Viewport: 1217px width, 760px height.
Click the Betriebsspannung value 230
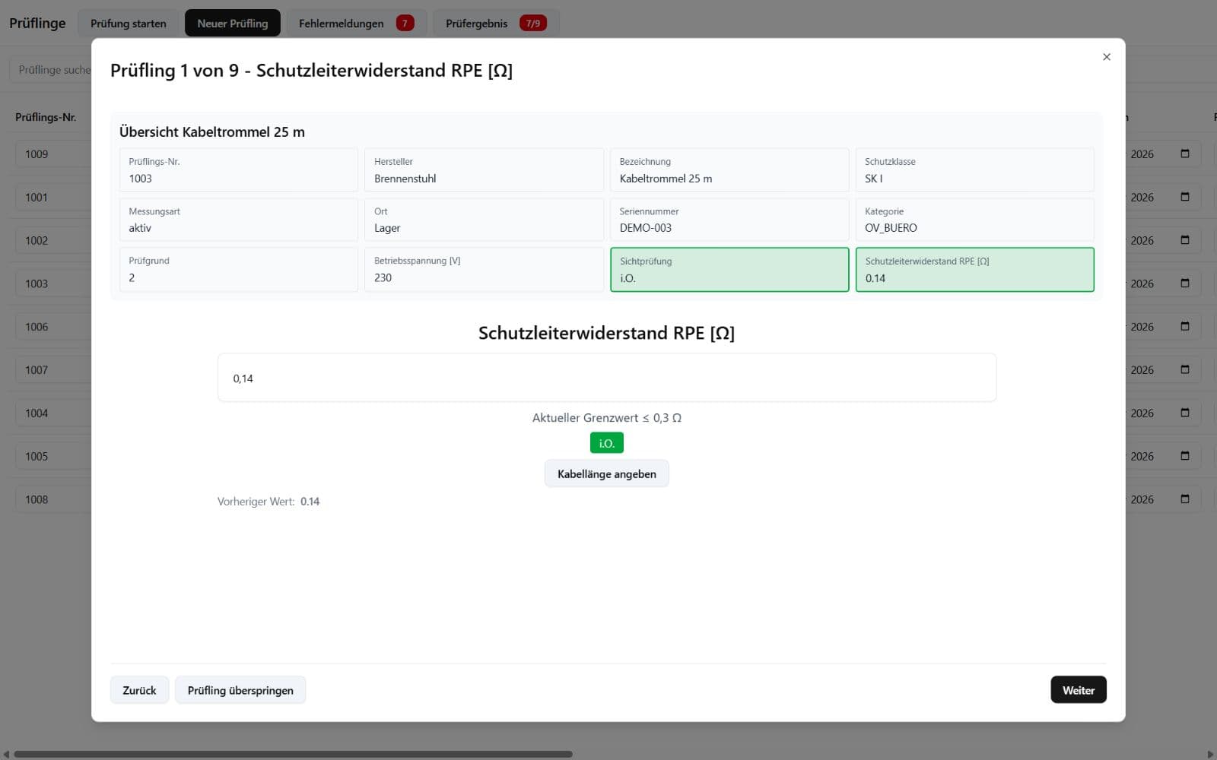pos(383,277)
